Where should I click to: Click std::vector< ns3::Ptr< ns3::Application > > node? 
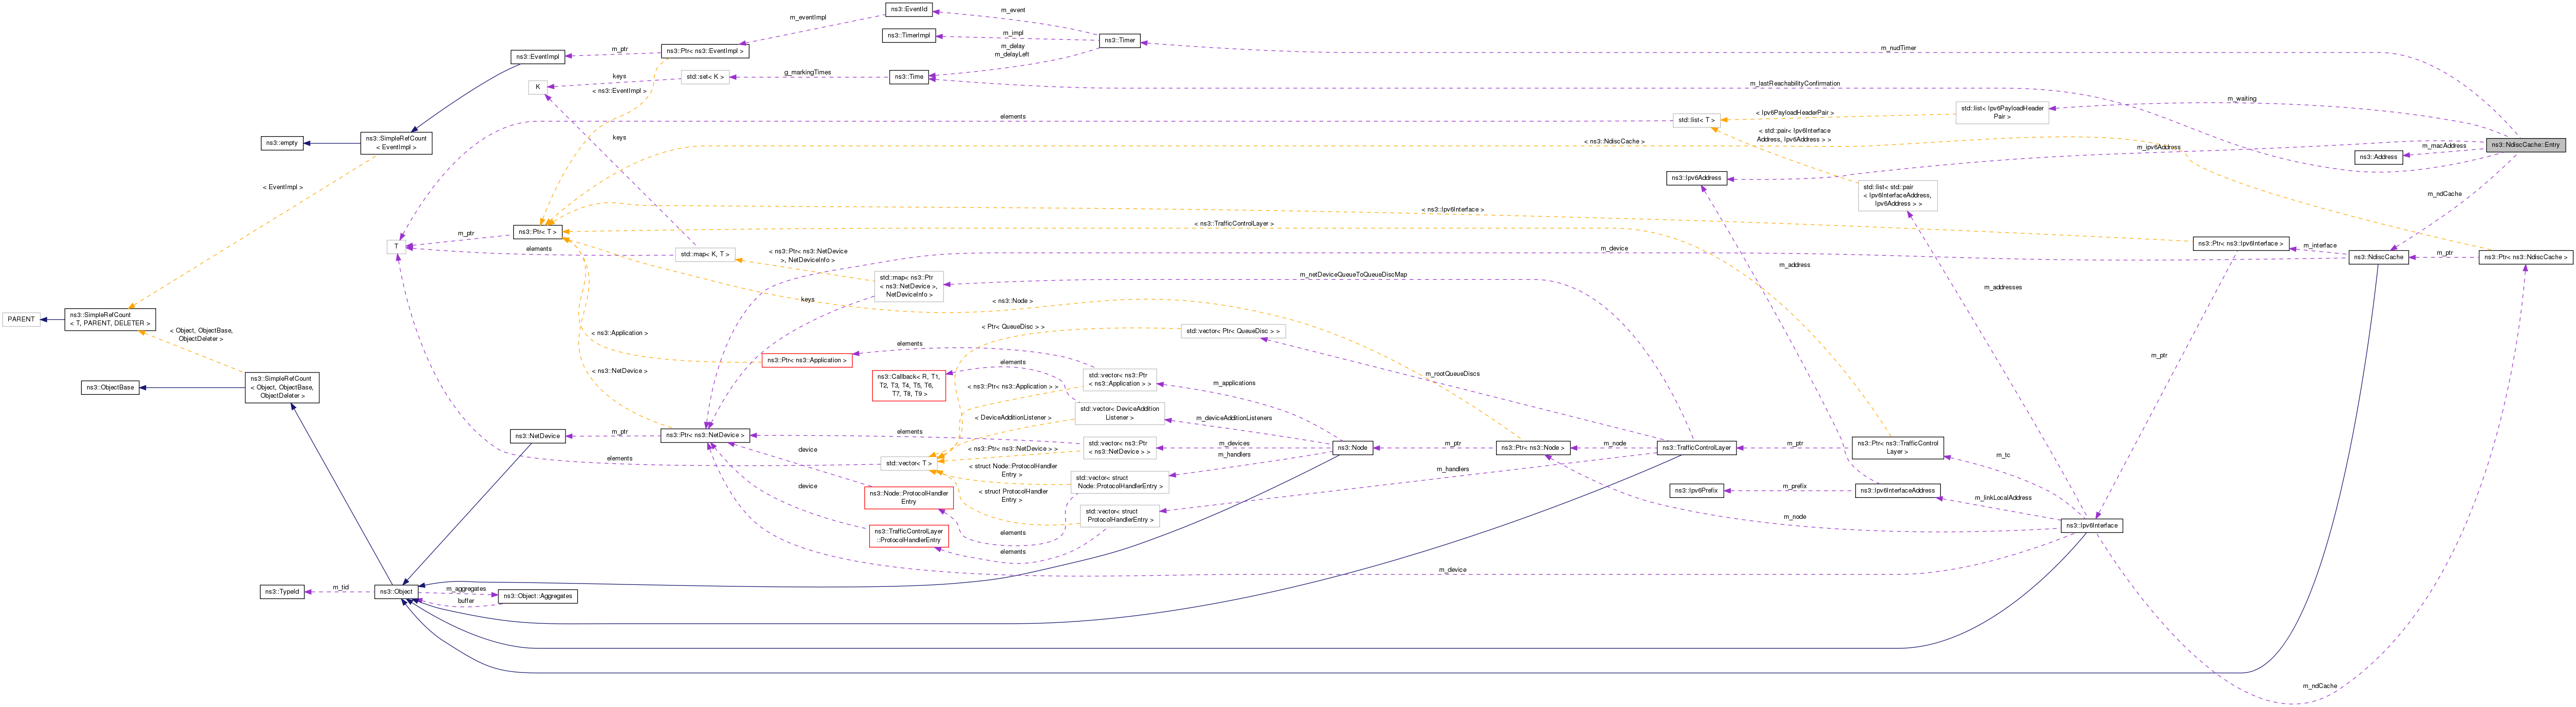point(1119,379)
